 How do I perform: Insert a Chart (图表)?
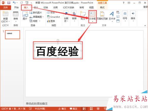click(x=51, y=21)
